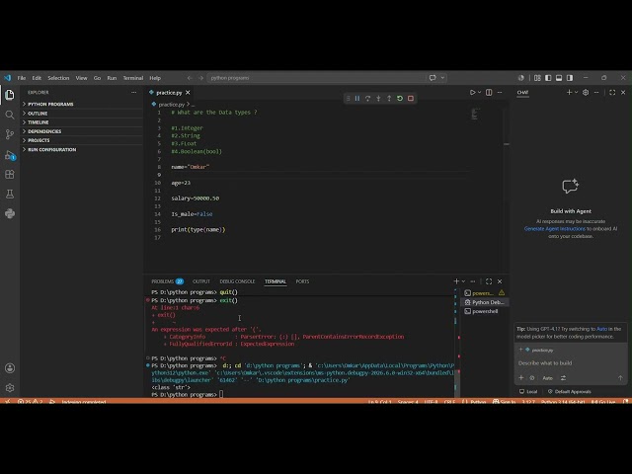This screenshot has width=632, height=474.
Task: Open the Testing flask view
Action: 10,195
